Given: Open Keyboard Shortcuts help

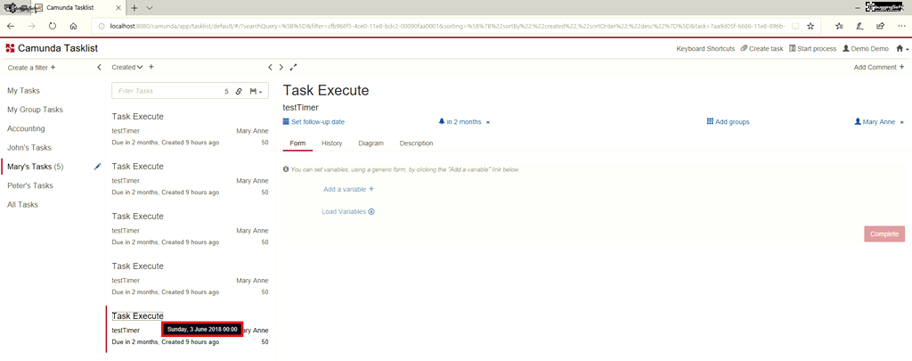Looking at the screenshot, I should click(x=705, y=49).
